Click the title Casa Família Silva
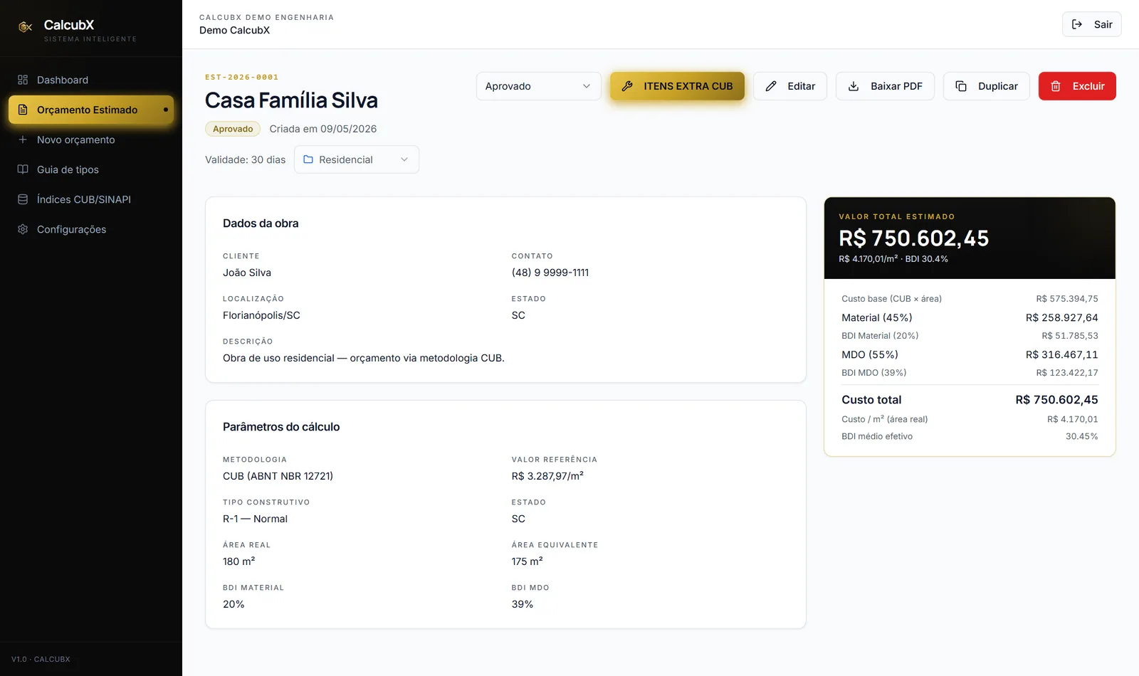Viewport: 1139px width, 676px height. (291, 100)
